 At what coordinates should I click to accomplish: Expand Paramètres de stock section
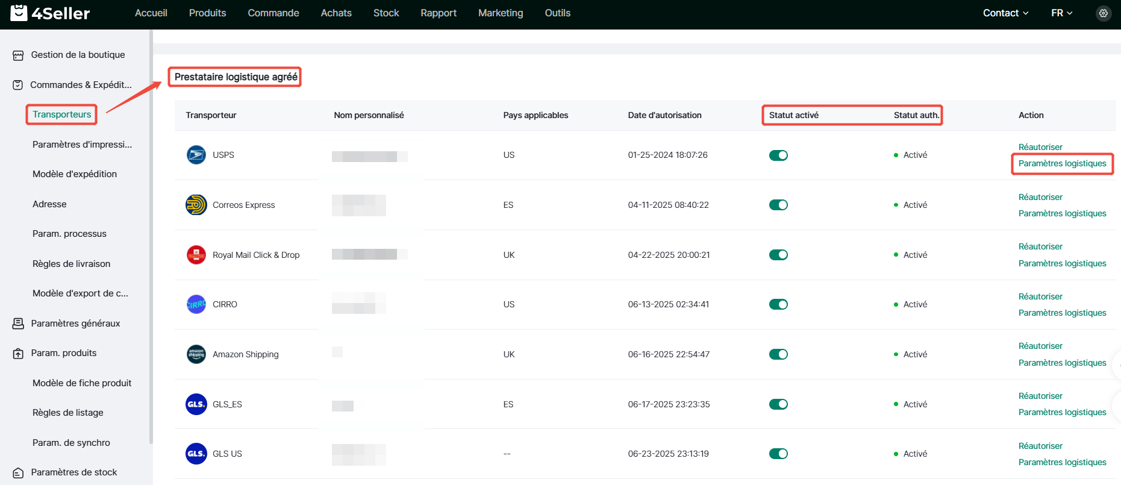74,472
